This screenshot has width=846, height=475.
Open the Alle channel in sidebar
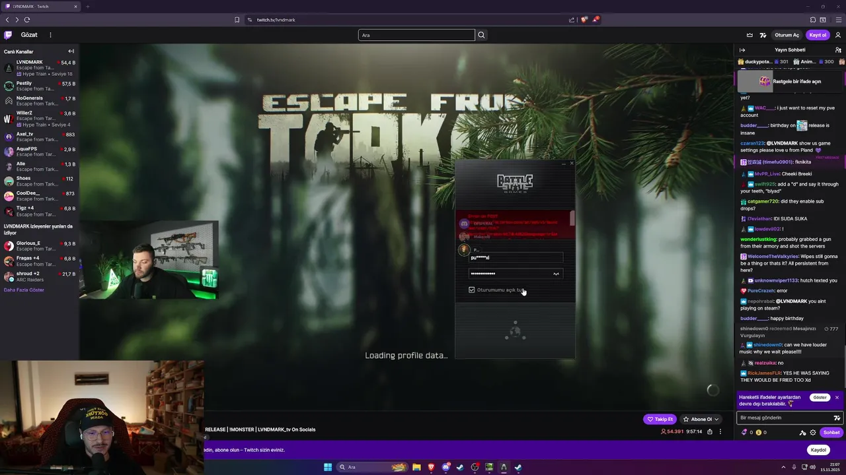pos(40,166)
